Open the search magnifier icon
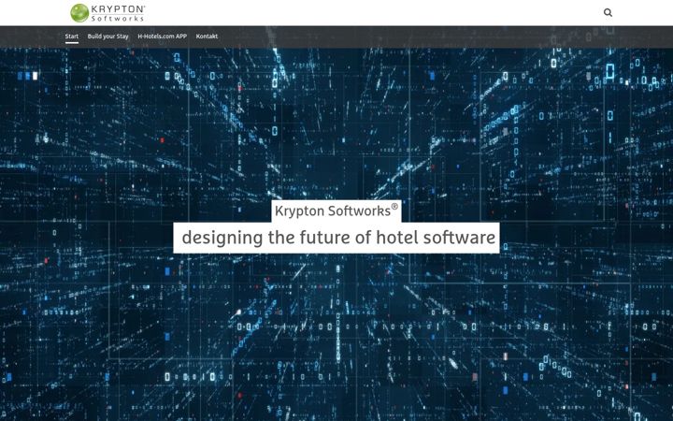 608,12
